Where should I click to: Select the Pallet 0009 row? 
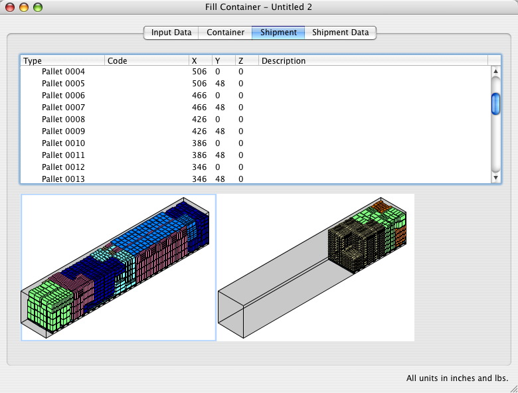pyautogui.click(x=256, y=131)
